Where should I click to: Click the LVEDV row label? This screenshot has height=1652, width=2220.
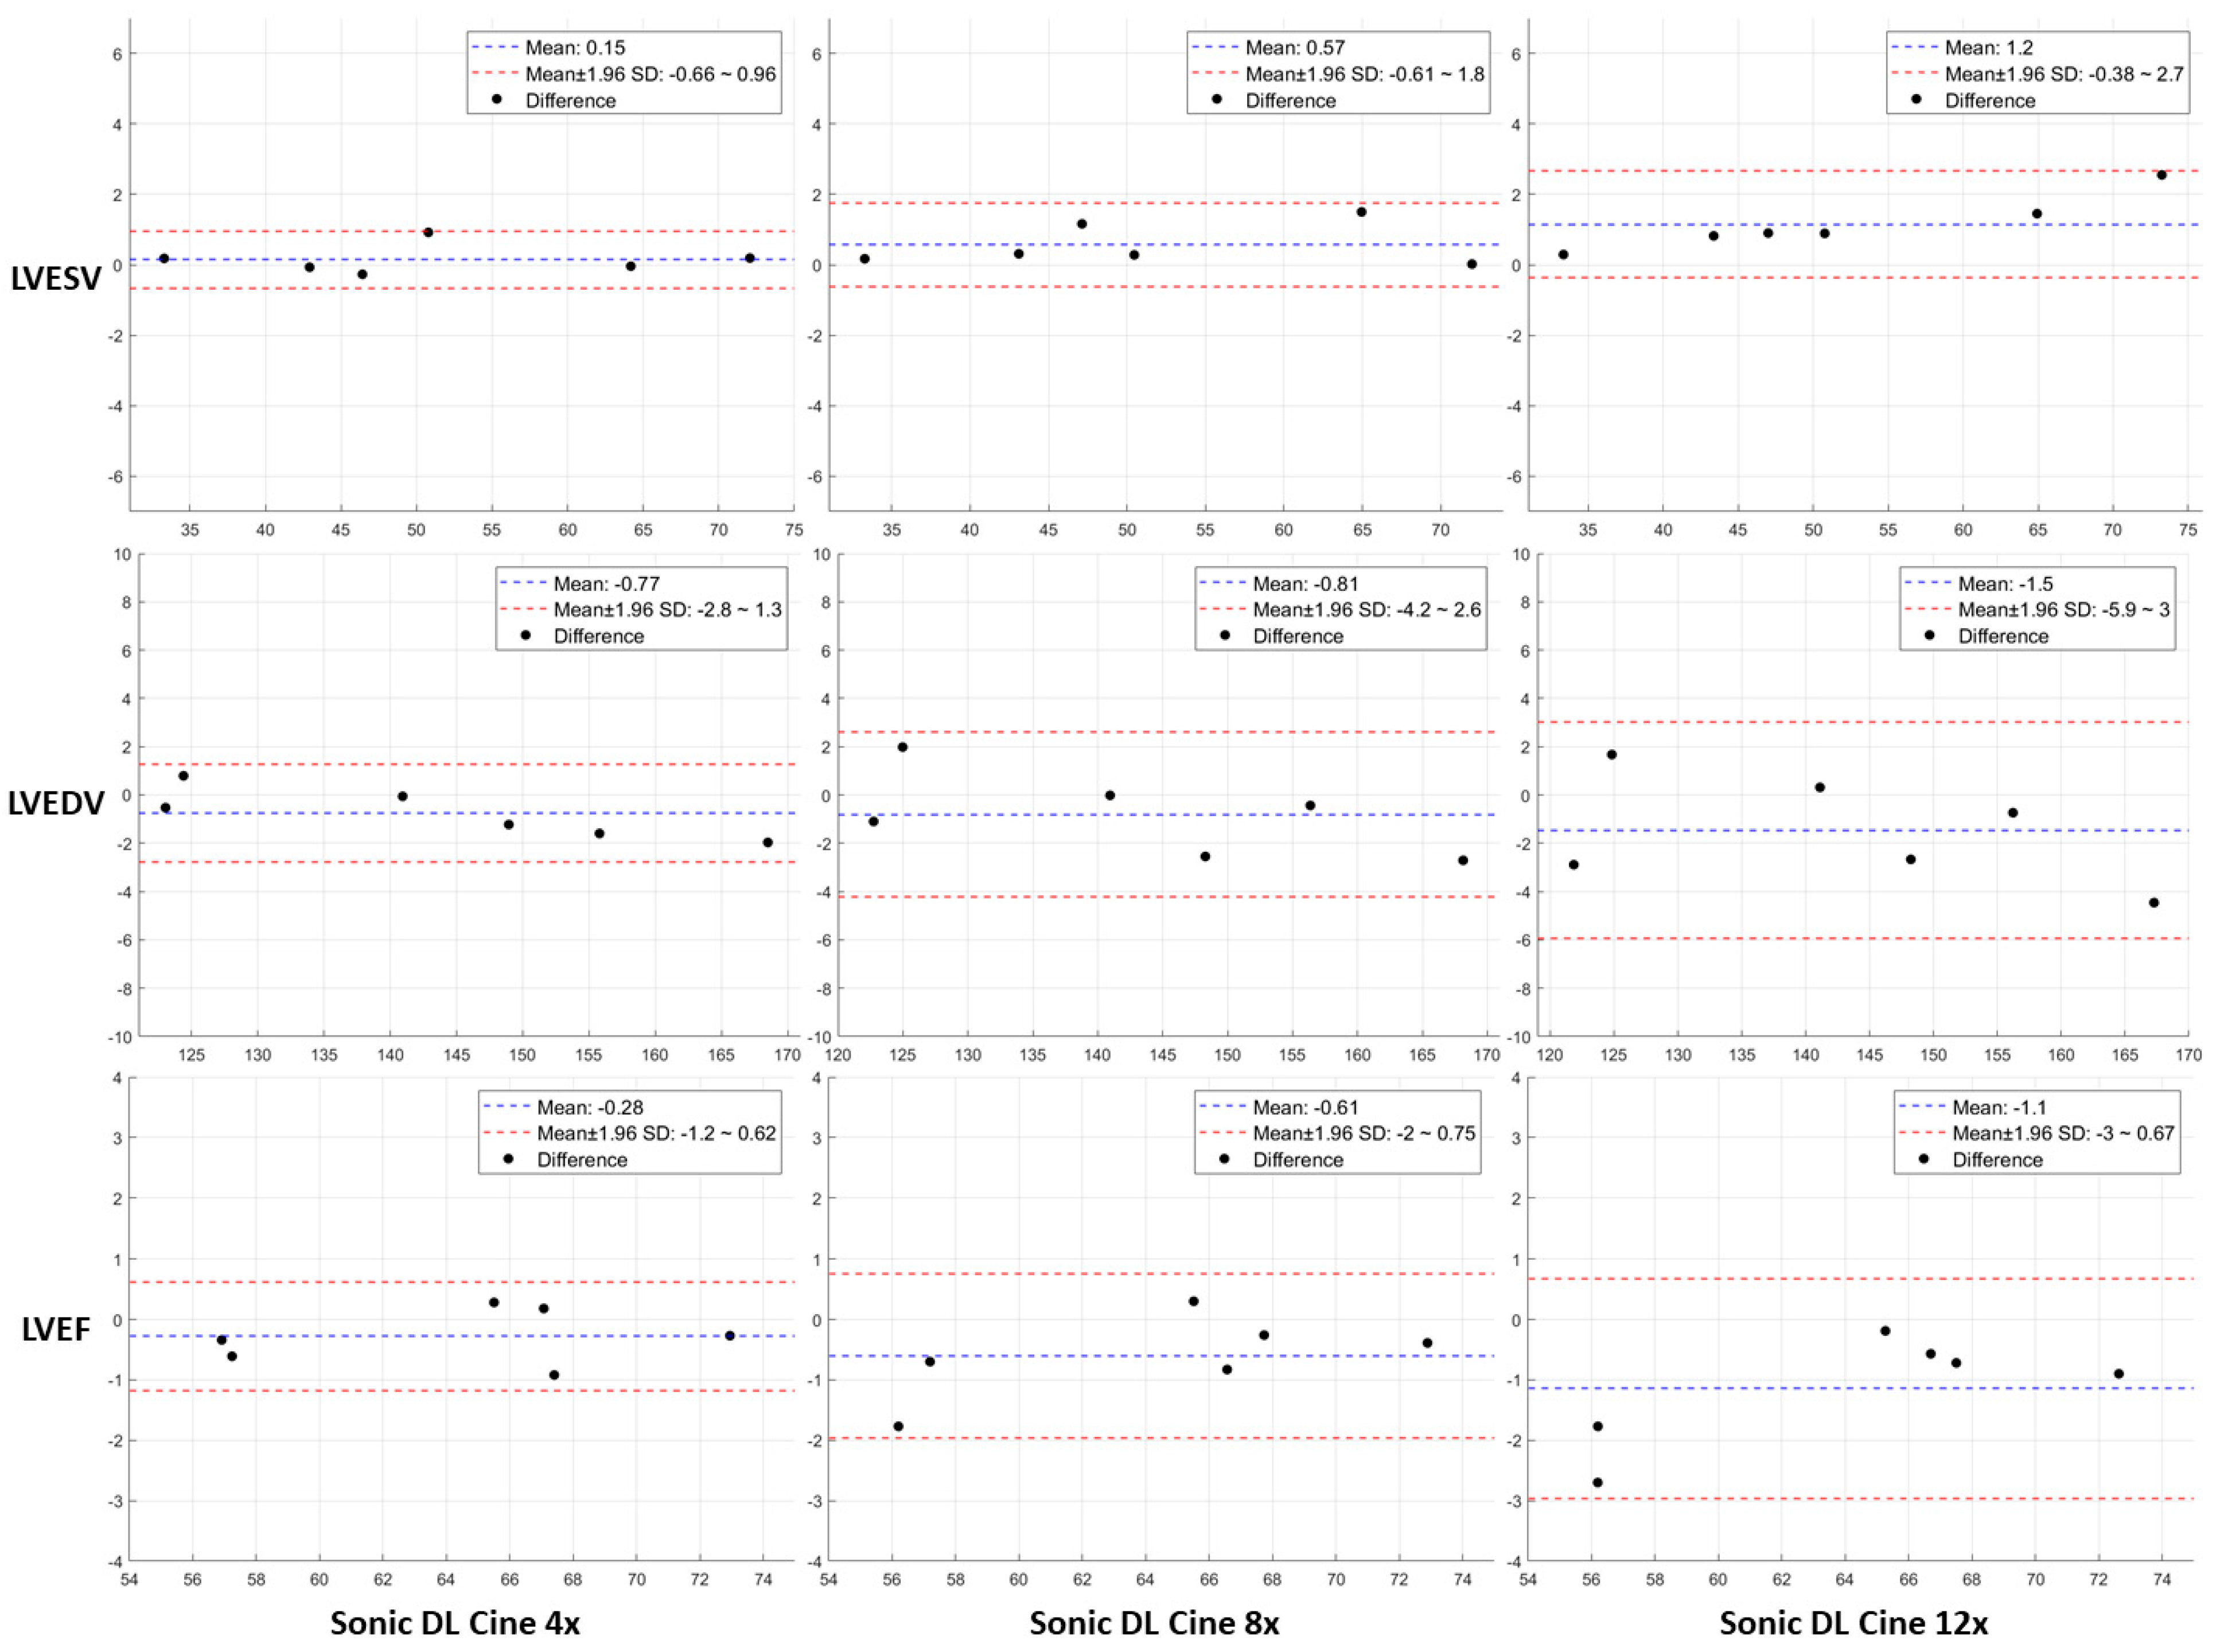(56, 803)
